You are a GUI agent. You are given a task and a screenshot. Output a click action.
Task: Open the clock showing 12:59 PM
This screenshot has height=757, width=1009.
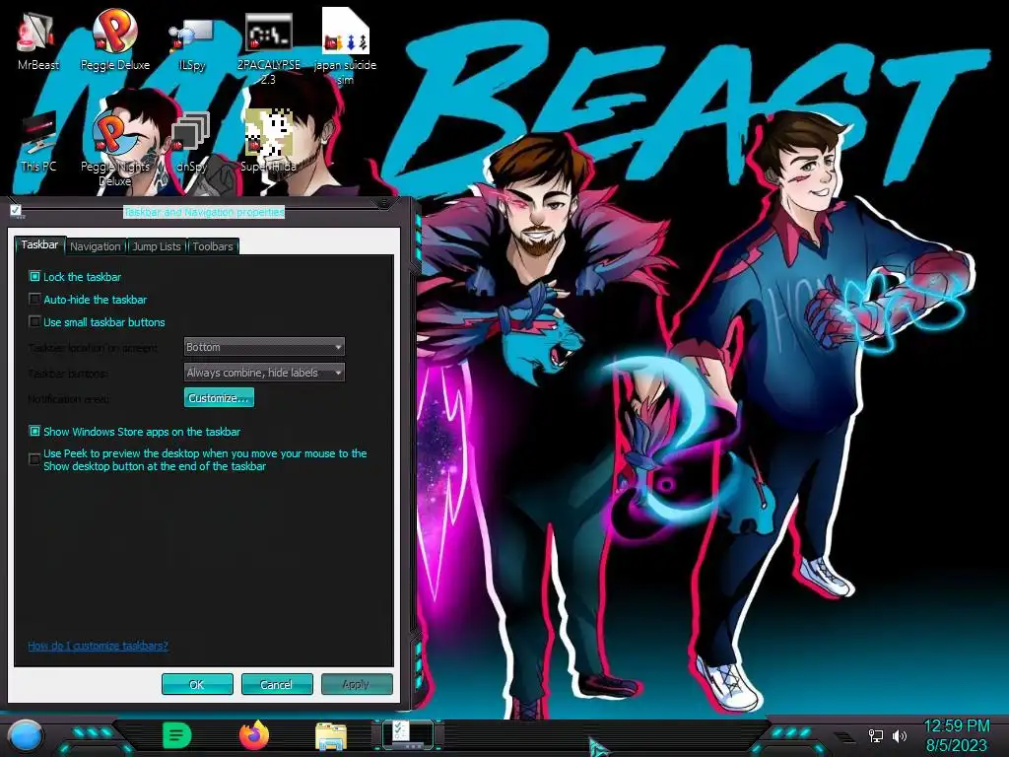(956, 735)
